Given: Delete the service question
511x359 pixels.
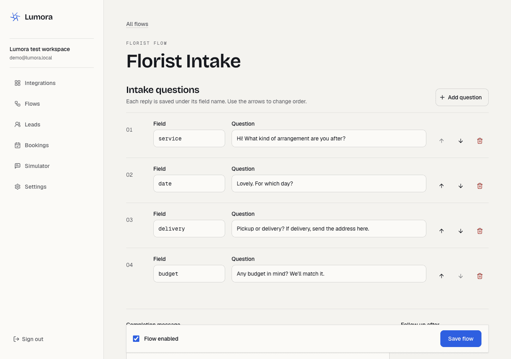Looking at the screenshot, I should [x=480, y=141].
